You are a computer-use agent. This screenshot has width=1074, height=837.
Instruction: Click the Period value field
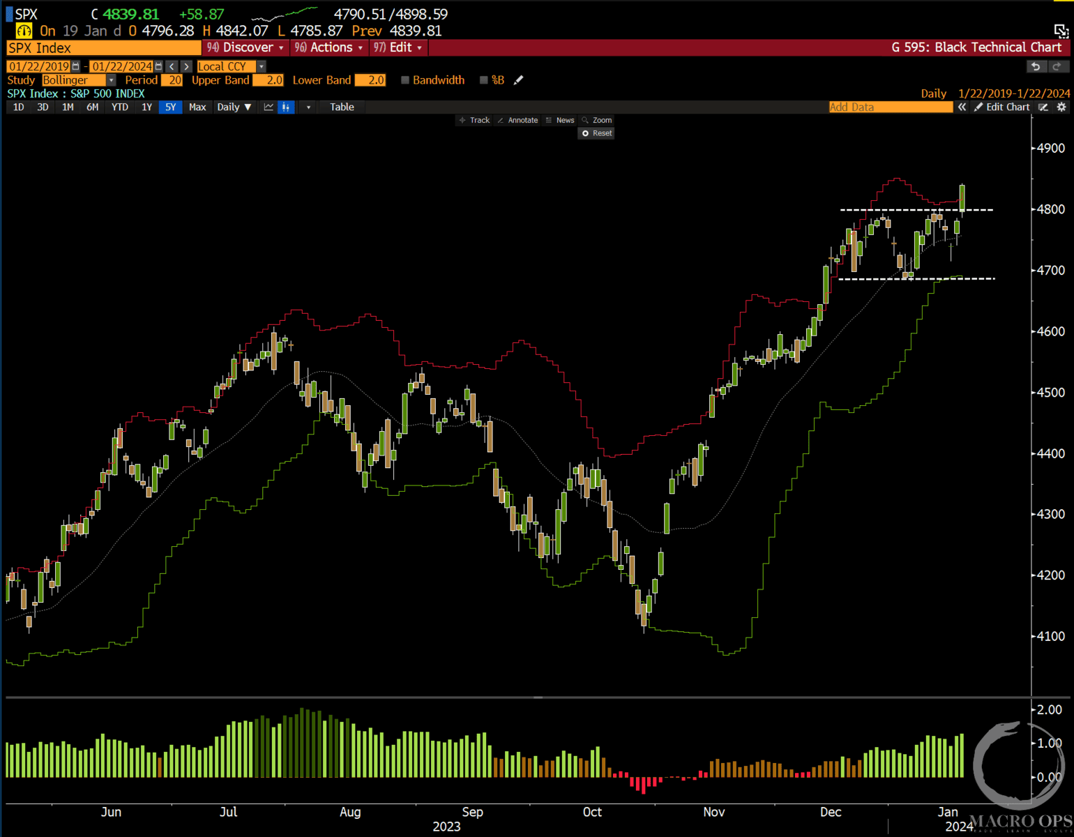172,80
